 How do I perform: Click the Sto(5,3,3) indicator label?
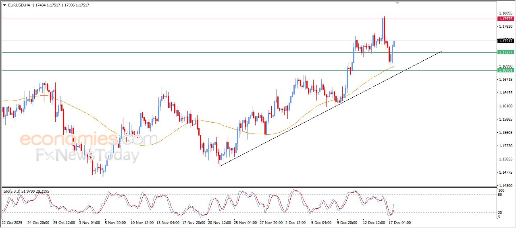(12, 191)
